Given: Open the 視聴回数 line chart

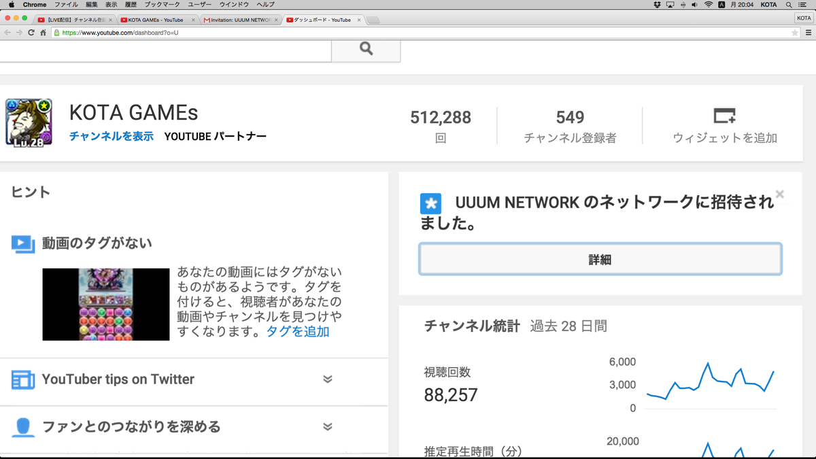Looking at the screenshot, I should coord(709,384).
